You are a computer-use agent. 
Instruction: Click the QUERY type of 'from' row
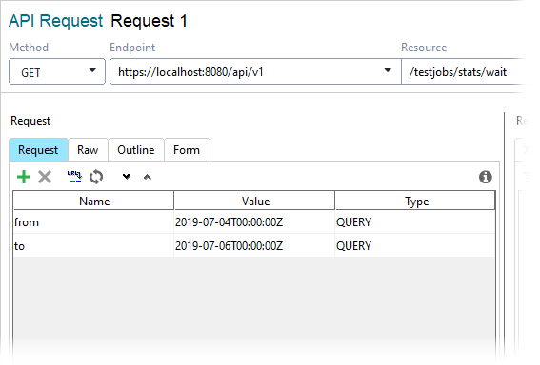point(353,222)
